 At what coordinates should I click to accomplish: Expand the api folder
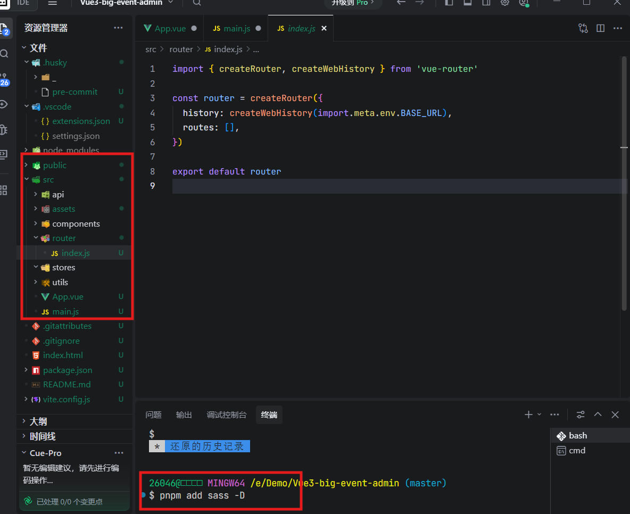pos(36,194)
